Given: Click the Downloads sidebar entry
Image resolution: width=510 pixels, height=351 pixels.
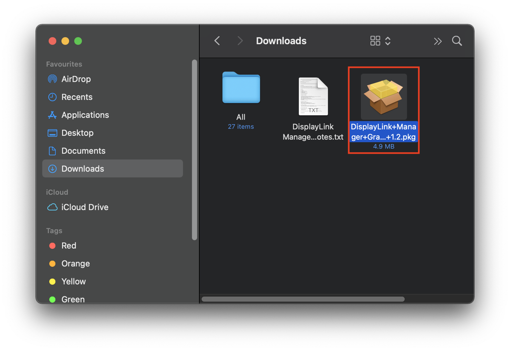Looking at the screenshot, I should point(82,168).
